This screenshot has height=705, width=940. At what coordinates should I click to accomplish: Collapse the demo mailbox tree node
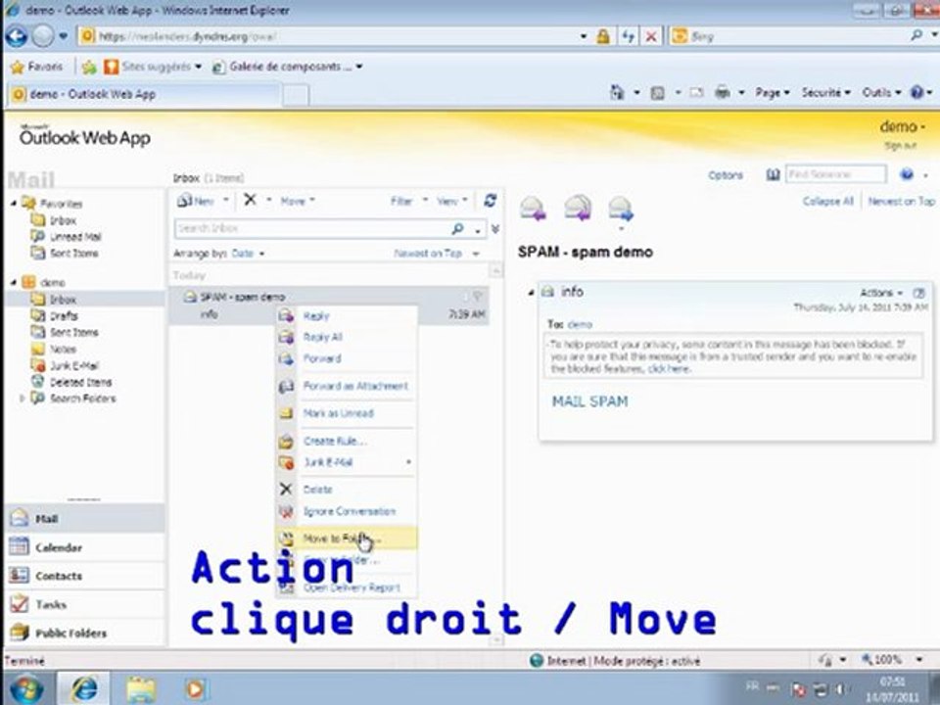[x=14, y=282]
